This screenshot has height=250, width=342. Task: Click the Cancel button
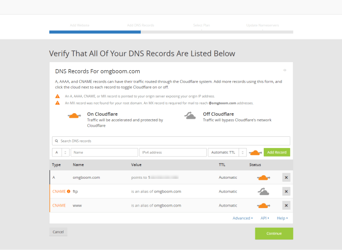tap(58, 232)
